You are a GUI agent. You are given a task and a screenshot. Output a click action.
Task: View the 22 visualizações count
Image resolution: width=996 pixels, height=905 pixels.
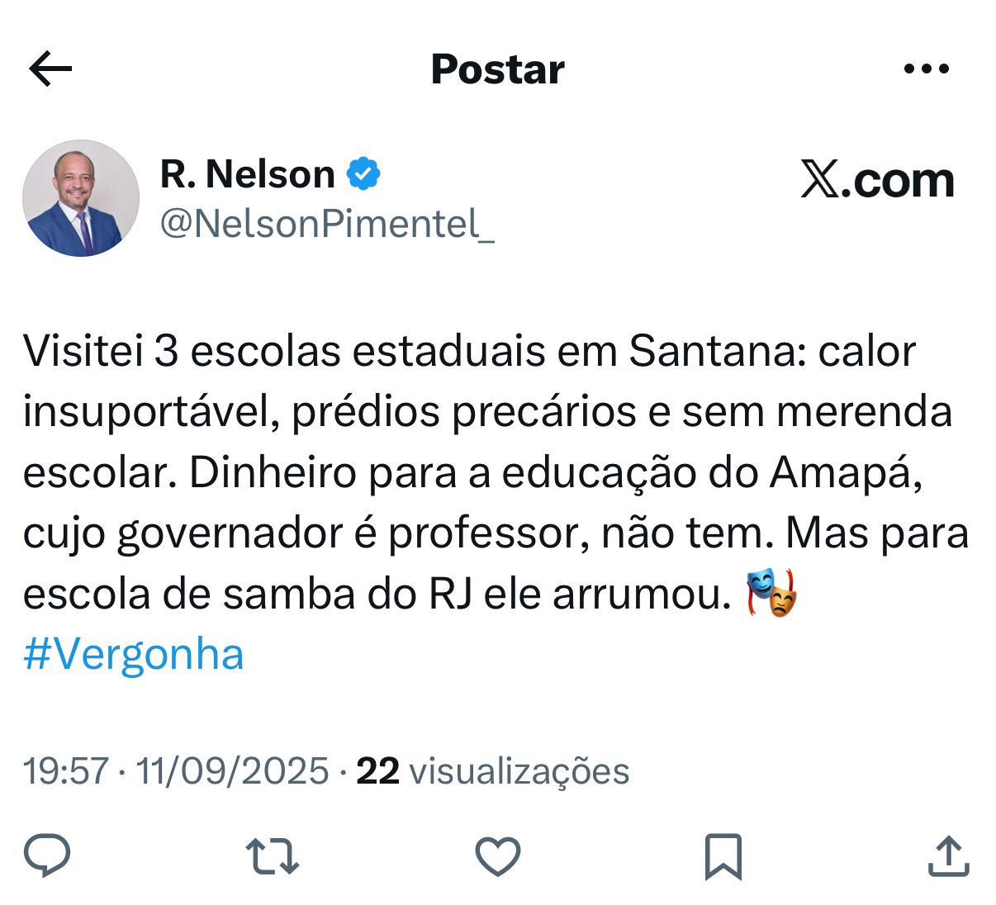492,771
